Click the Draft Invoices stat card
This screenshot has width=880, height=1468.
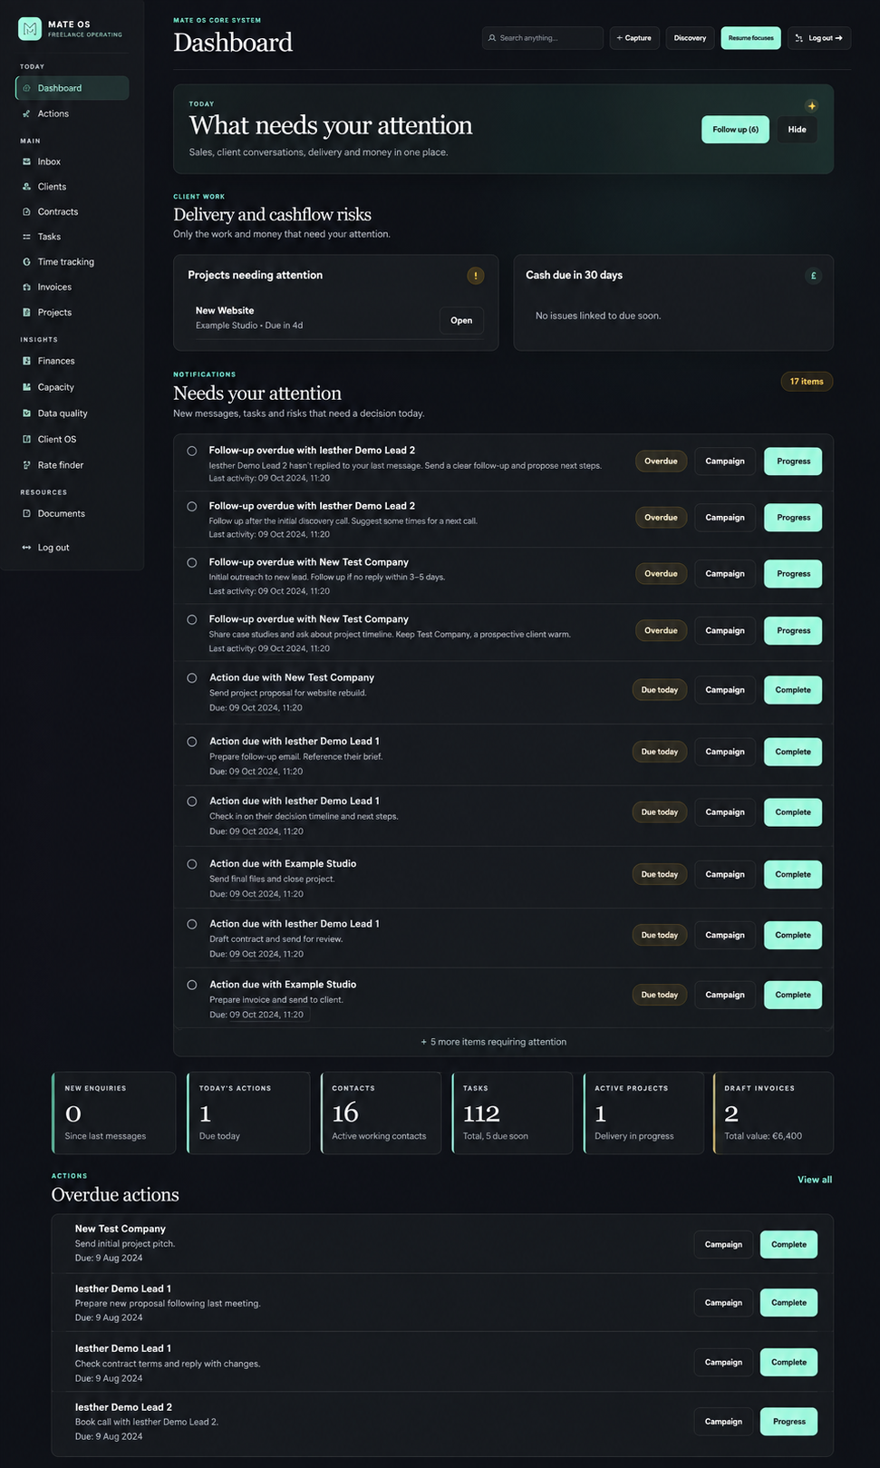tap(773, 1113)
